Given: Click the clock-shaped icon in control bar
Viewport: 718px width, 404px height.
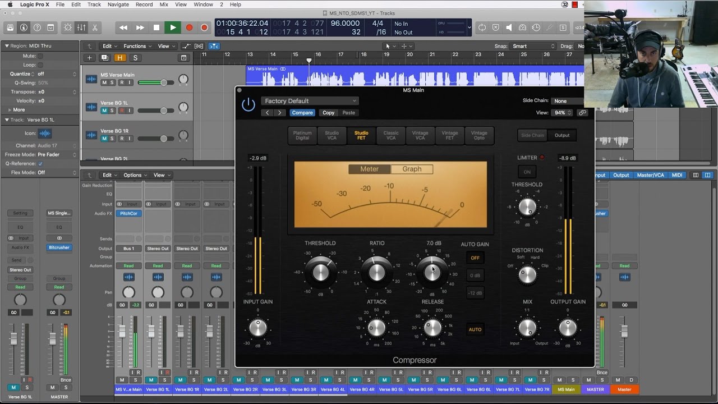Looking at the screenshot, I should click(536, 27).
